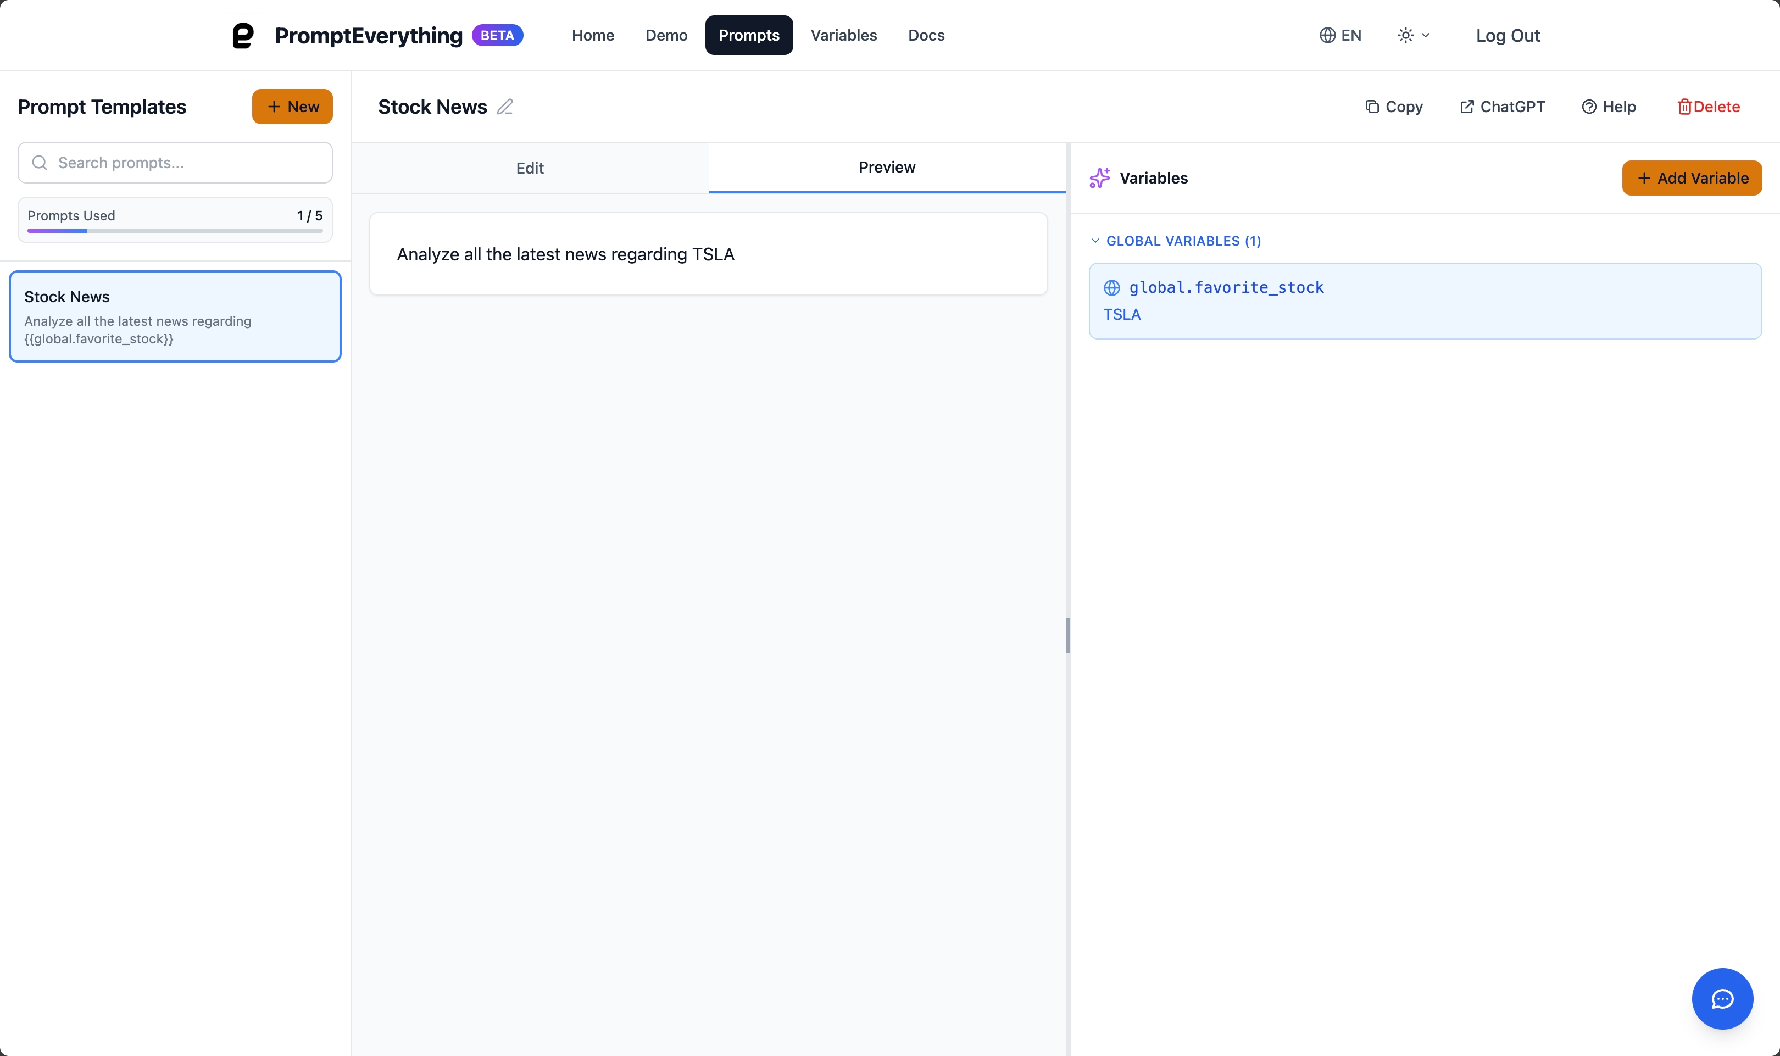This screenshot has width=1780, height=1056.
Task: Open the chat support bubble
Action: [x=1722, y=998]
